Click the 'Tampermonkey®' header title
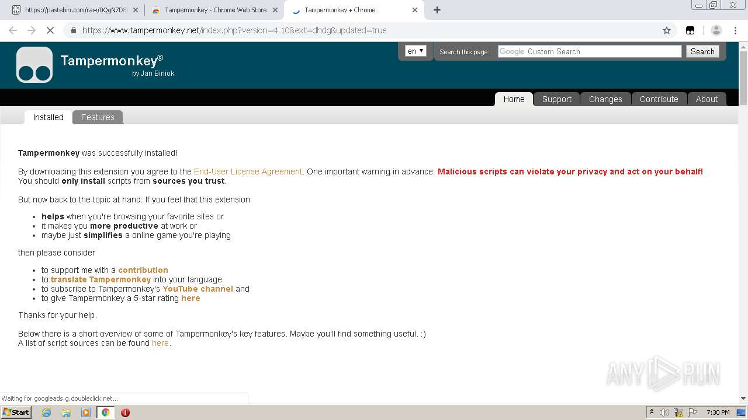748x420 pixels. coord(112,61)
